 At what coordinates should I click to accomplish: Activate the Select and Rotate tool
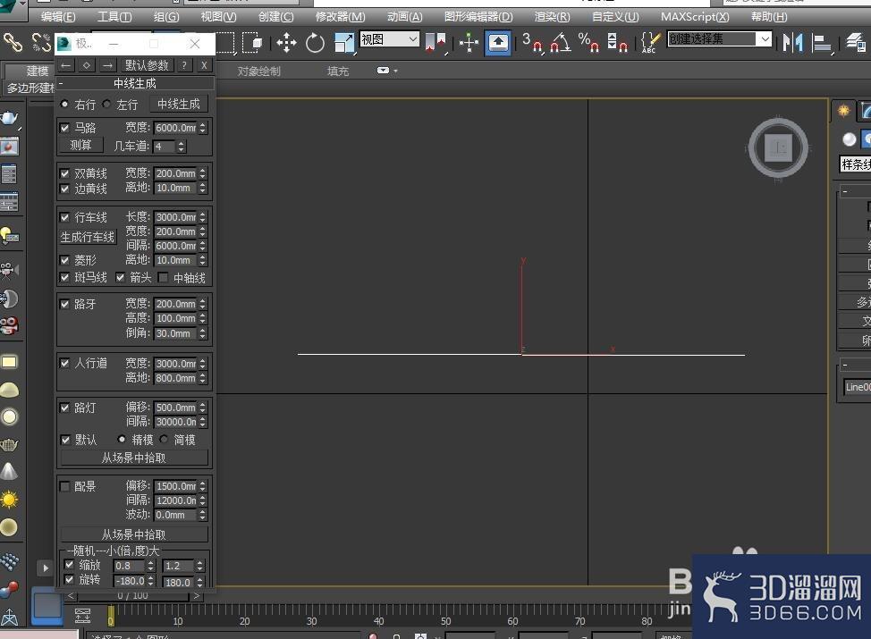313,42
